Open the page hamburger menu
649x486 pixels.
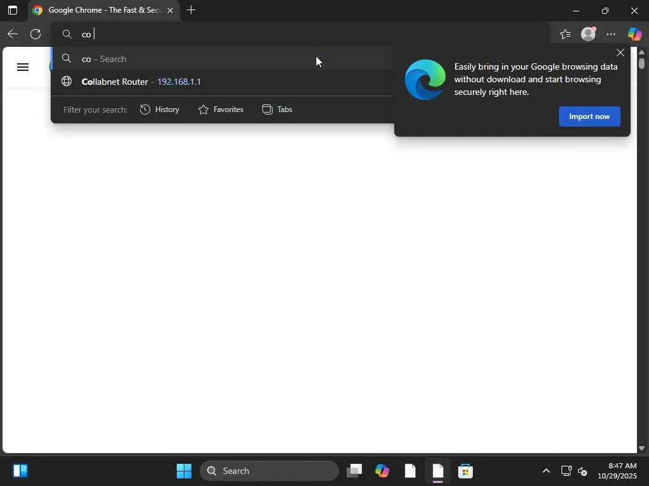point(23,67)
